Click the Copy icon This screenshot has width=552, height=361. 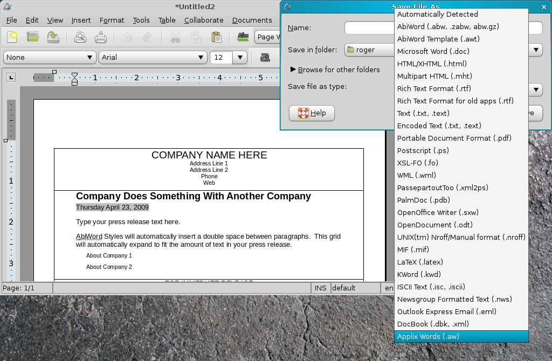click(x=196, y=37)
